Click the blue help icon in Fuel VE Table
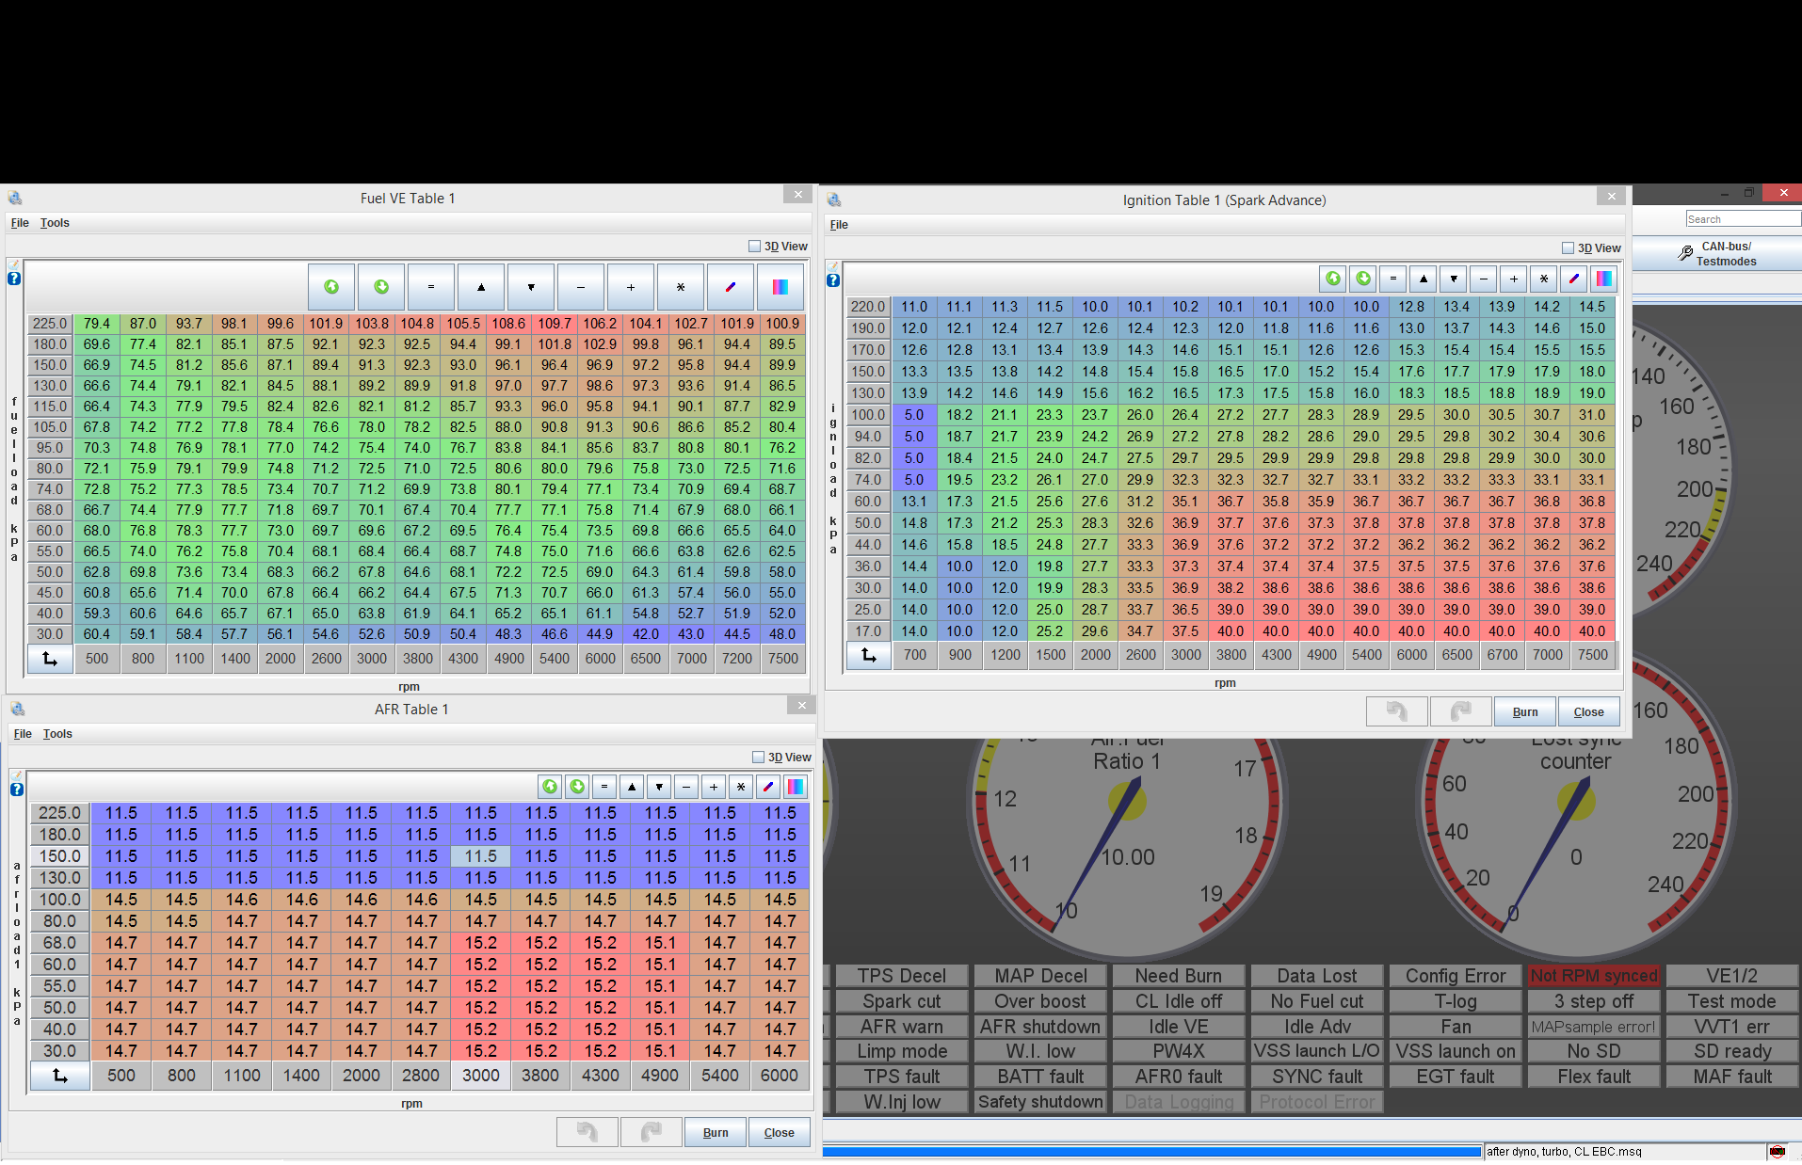The width and height of the screenshot is (1802, 1165). pyautogui.click(x=12, y=278)
